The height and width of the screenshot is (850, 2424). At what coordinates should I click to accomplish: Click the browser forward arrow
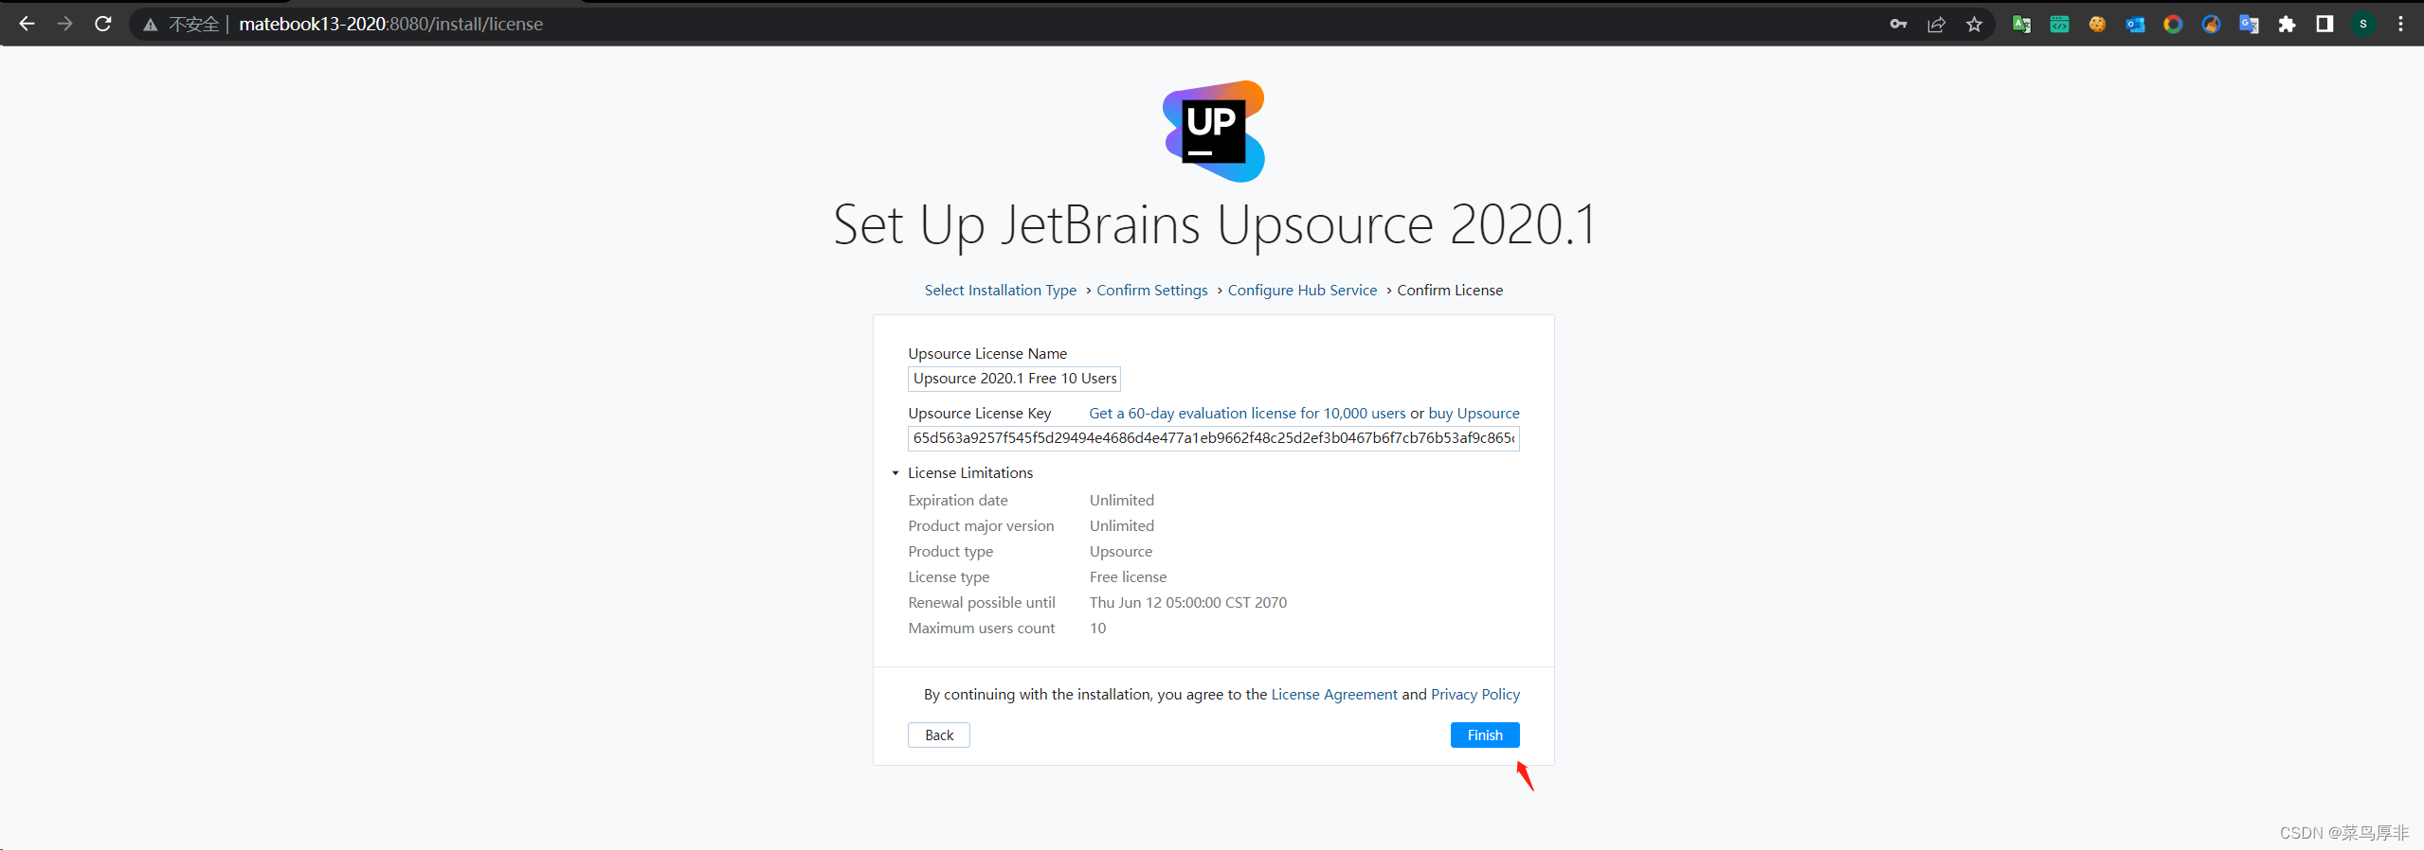[x=64, y=24]
